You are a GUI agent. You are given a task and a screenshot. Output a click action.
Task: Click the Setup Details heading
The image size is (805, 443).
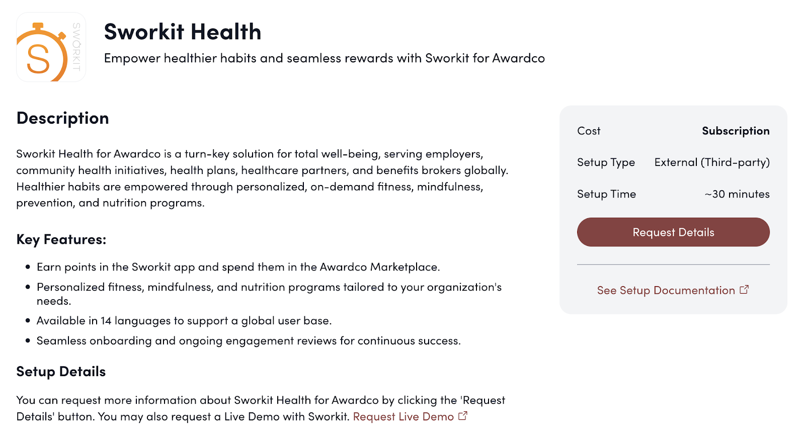point(61,372)
